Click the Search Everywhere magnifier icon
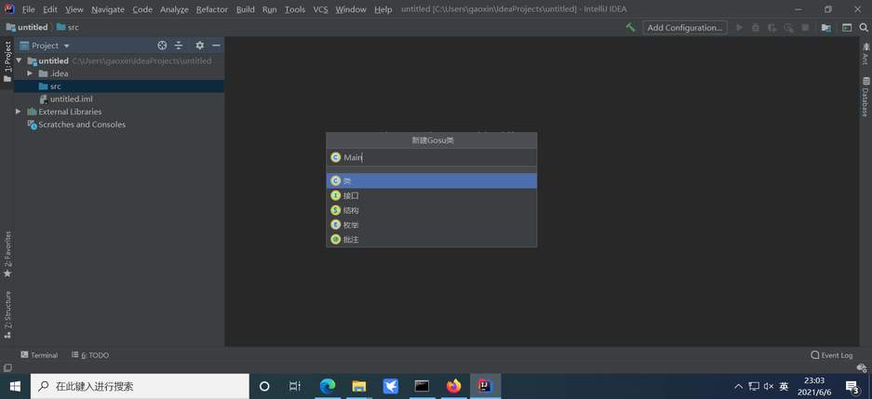This screenshot has height=399, width=872. tap(864, 28)
